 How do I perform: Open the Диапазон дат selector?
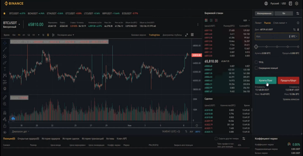tap(21, 131)
